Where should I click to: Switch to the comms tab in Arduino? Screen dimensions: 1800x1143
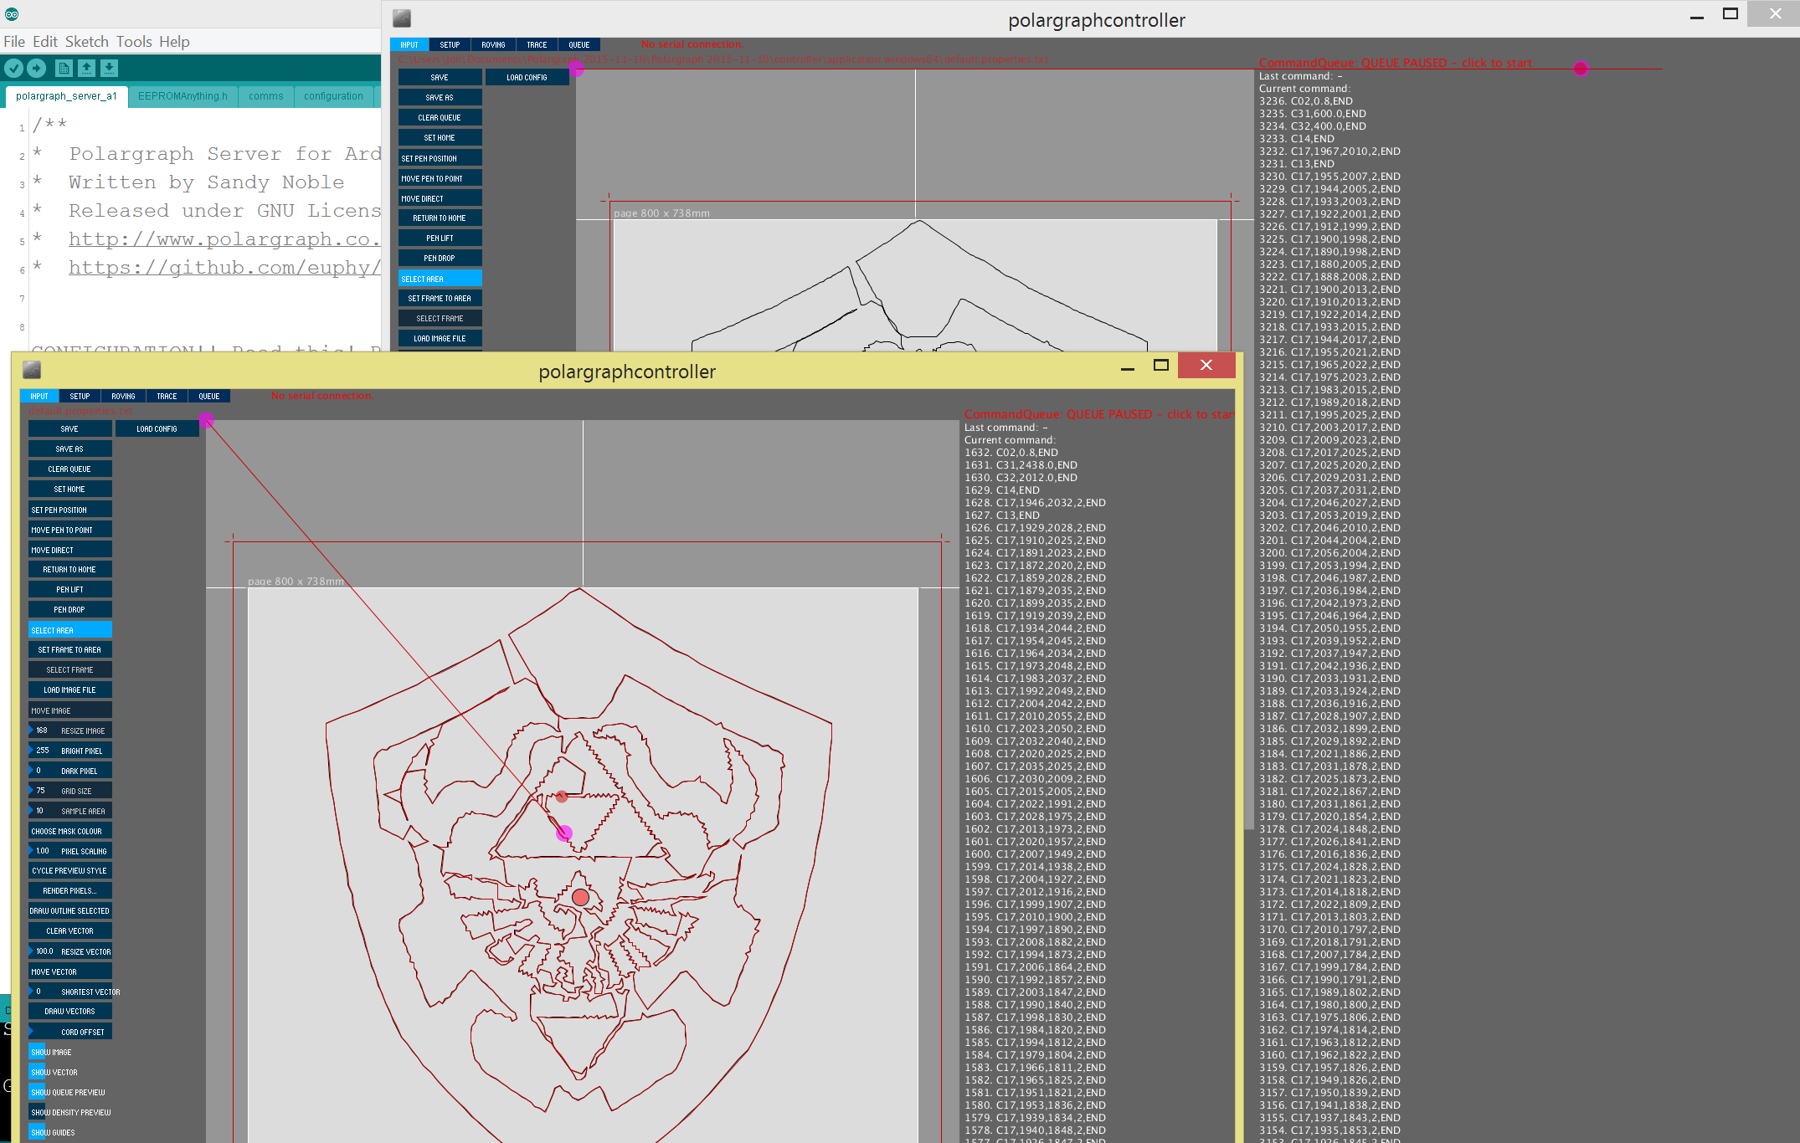click(265, 96)
